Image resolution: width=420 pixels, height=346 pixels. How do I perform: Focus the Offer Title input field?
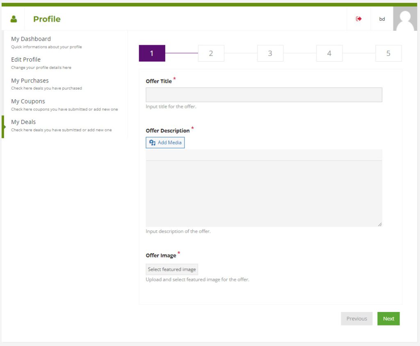tap(264, 95)
